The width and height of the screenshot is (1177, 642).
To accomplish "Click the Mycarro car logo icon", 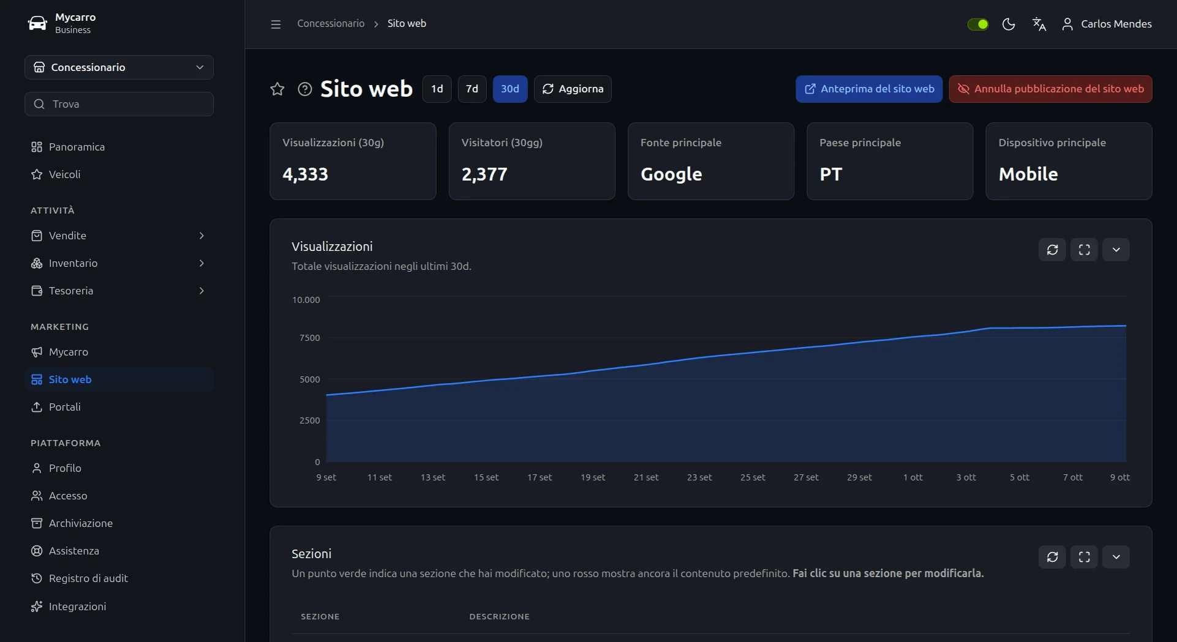I will (37, 23).
